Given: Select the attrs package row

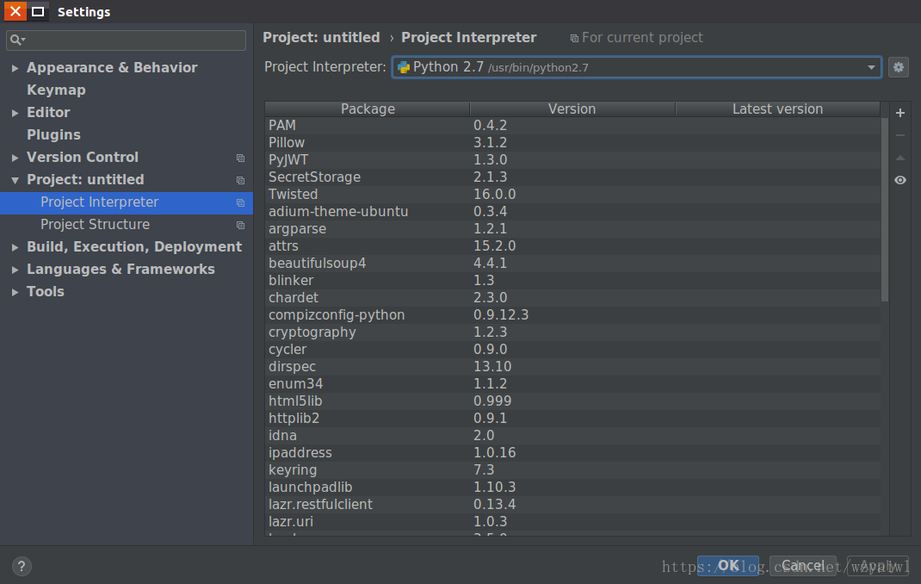Looking at the screenshot, I should (572, 246).
